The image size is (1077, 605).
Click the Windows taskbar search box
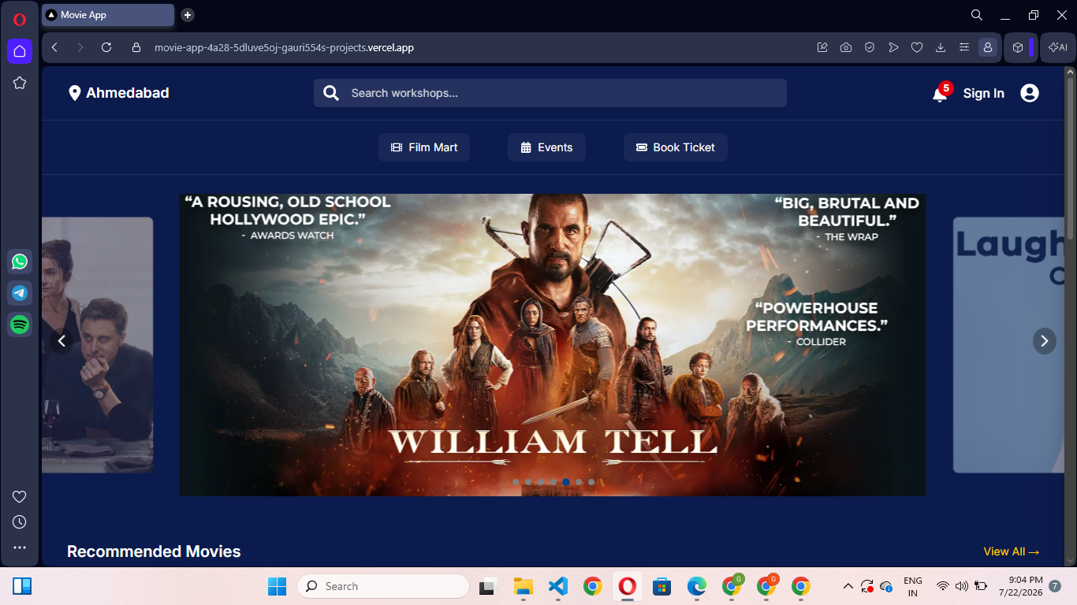[x=383, y=586]
